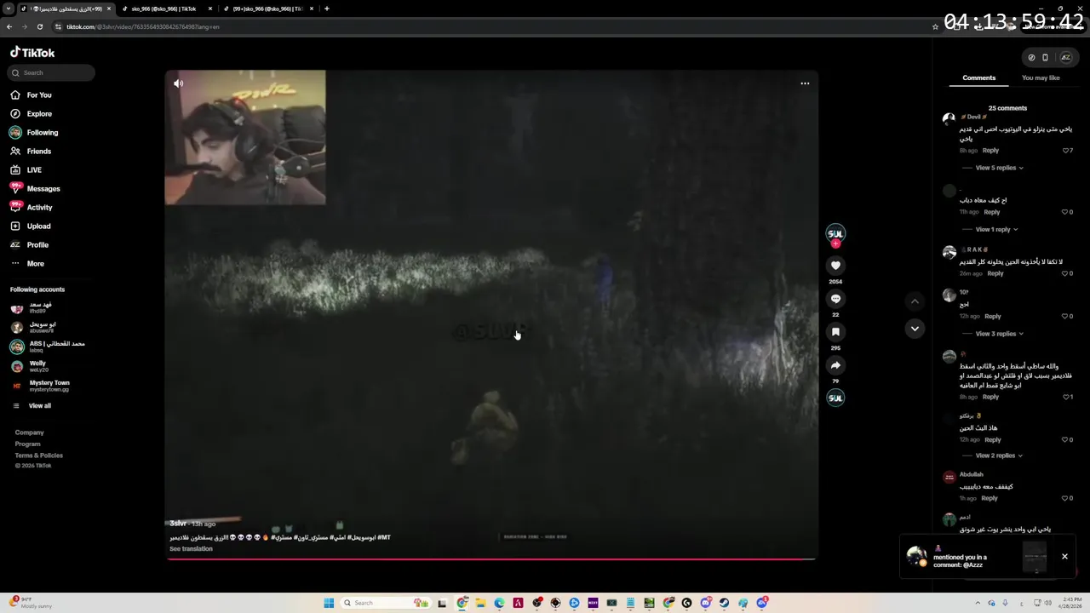Viewport: 1090px width, 613px height.
Task: Like the video with the heart icon
Action: (835, 266)
